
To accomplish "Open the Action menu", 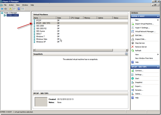I will tap(11, 5).
